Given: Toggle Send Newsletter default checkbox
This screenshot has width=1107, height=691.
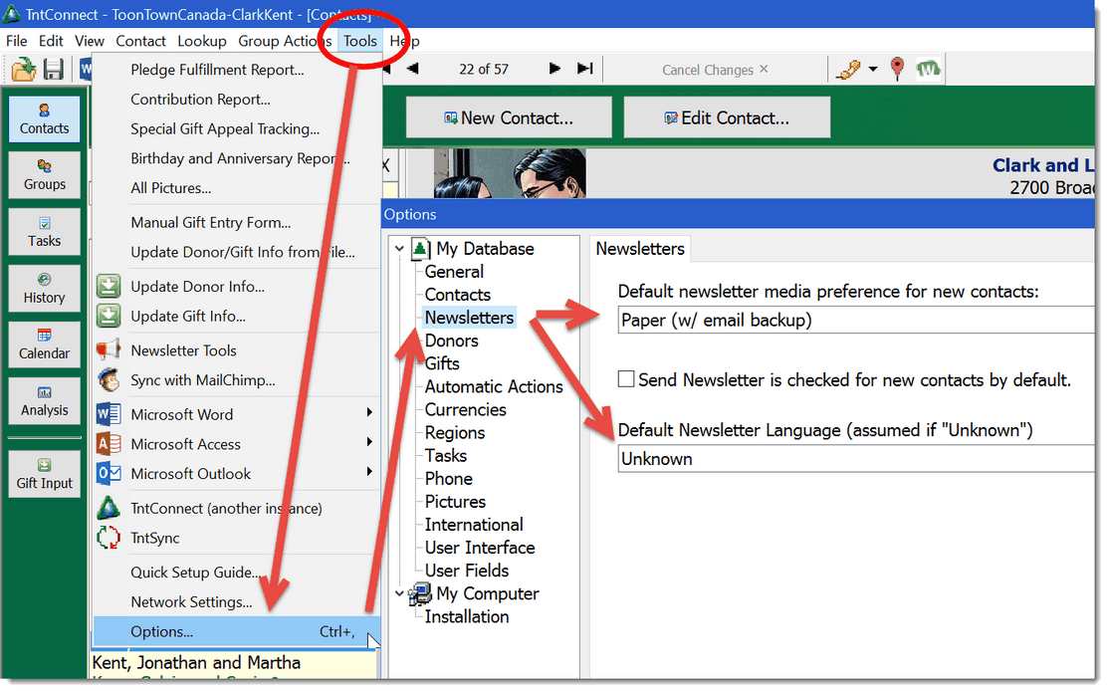Looking at the screenshot, I should 625,379.
